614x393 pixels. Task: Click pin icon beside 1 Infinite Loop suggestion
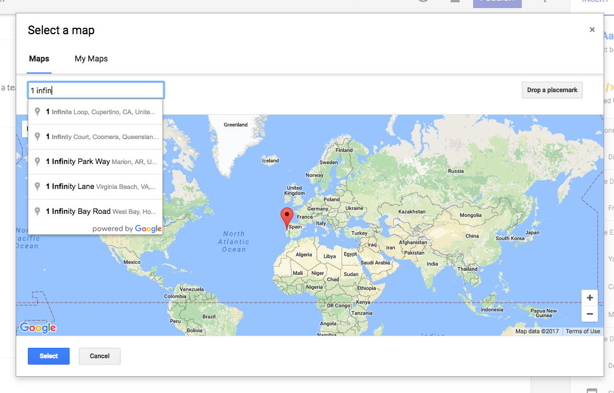click(38, 112)
